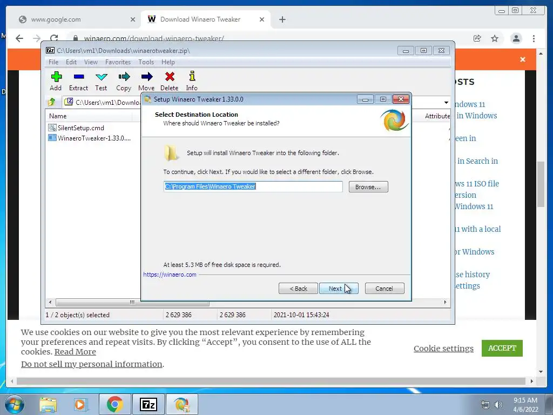553x415 pixels.
Task: Open Windows Media Player from taskbar
Action: tap(80, 404)
